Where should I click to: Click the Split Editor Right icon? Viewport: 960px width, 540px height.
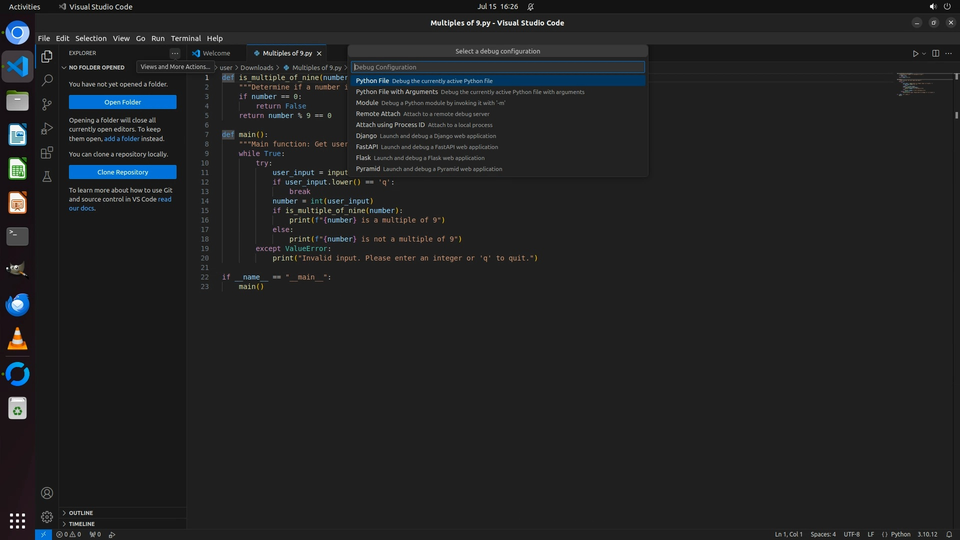pos(935,53)
